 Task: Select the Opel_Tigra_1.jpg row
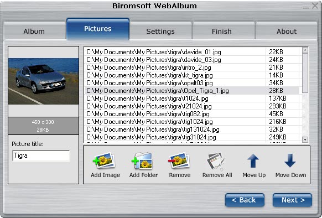click(x=192, y=91)
